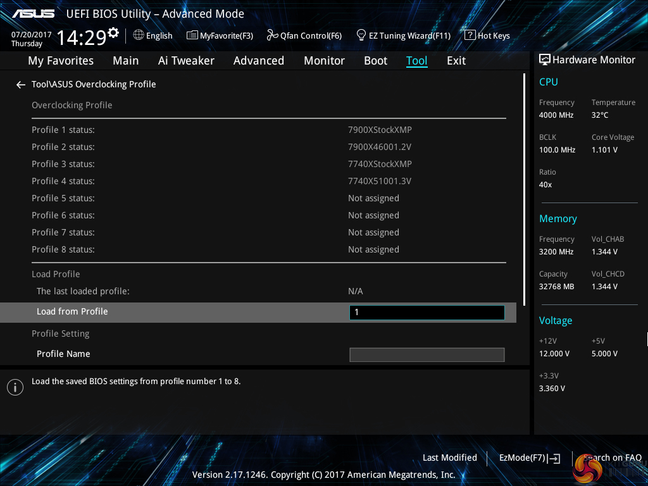Select the Tool tab
Image resolution: width=648 pixels, height=486 pixels.
[416, 61]
